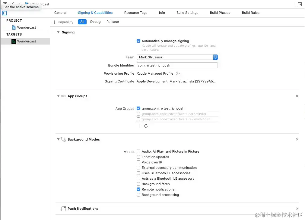Enable Background processing mode

(138, 195)
